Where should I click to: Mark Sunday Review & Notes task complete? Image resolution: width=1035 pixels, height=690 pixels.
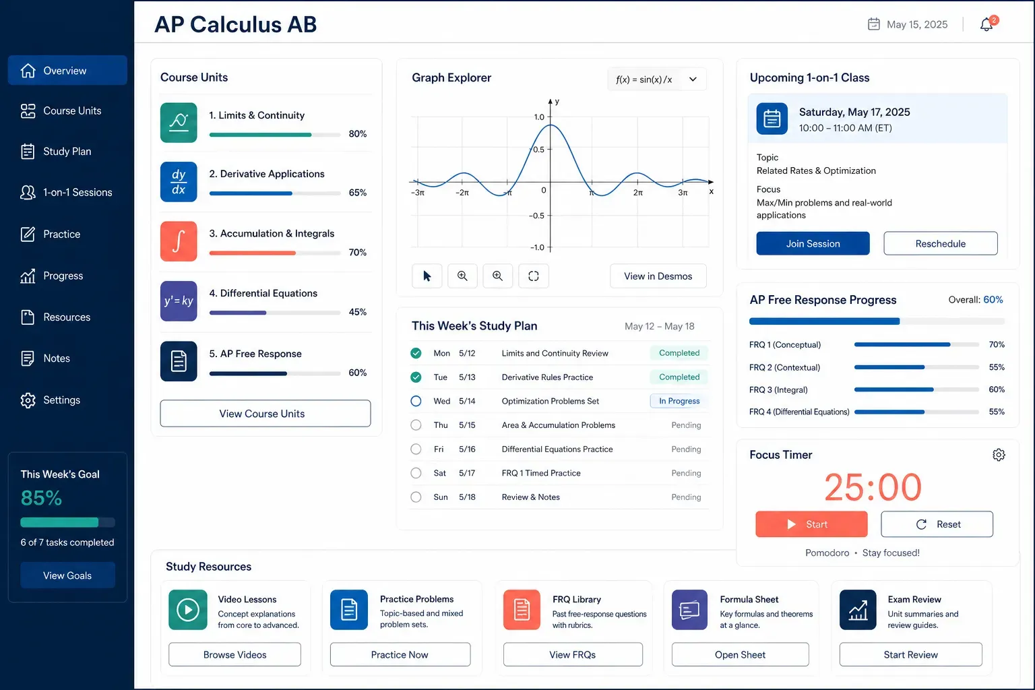point(416,497)
